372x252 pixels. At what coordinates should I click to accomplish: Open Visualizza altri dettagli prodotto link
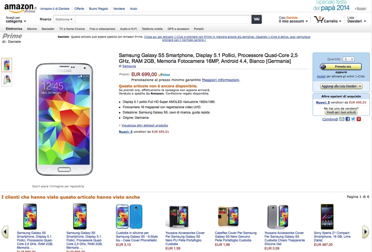click(145, 125)
